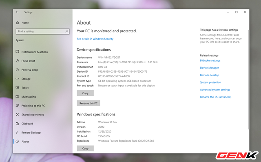Viewport: 261px width, 162px height.
Task: Open the Home icon in sidebar
Action: coord(18,22)
